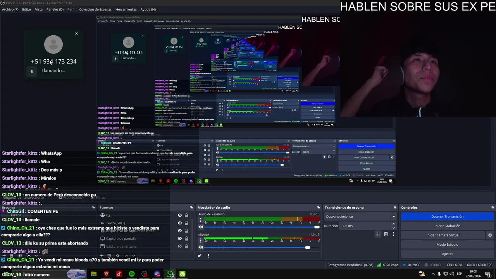496x279 pixels.
Task: Delete the scene with Escenas trash icon
Action: [x=11, y=256]
